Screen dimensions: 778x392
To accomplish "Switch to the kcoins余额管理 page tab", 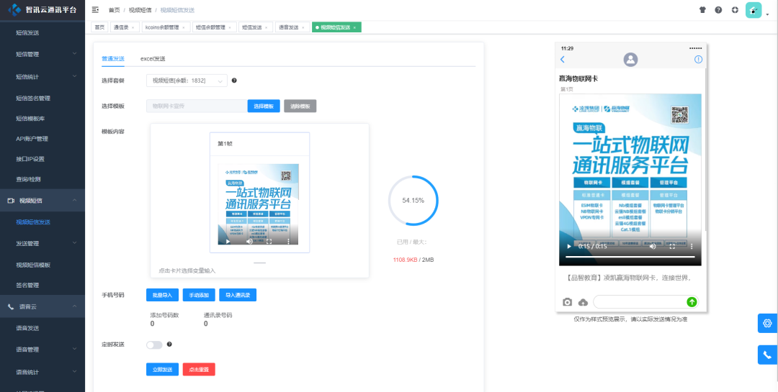I will point(162,27).
